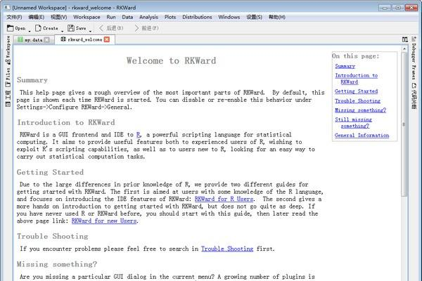The height and width of the screenshot is (281, 422).
Task: Click the 'Getting Started' section heading
Action: 51,172
